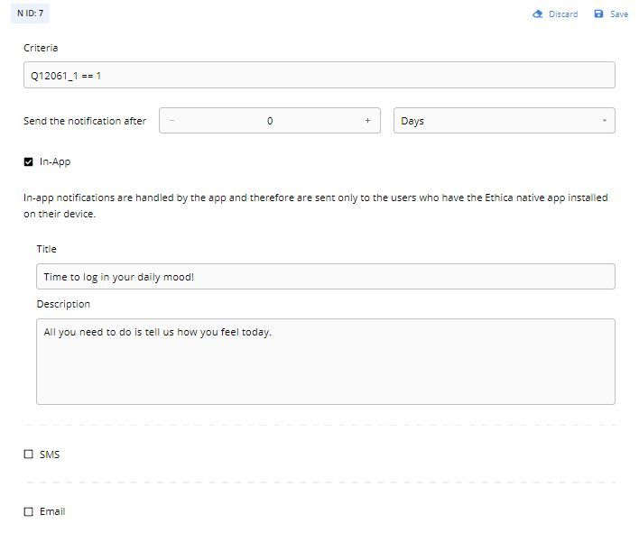Click the In-App label text
The width and height of the screenshot is (639, 542).
[55, 162]
